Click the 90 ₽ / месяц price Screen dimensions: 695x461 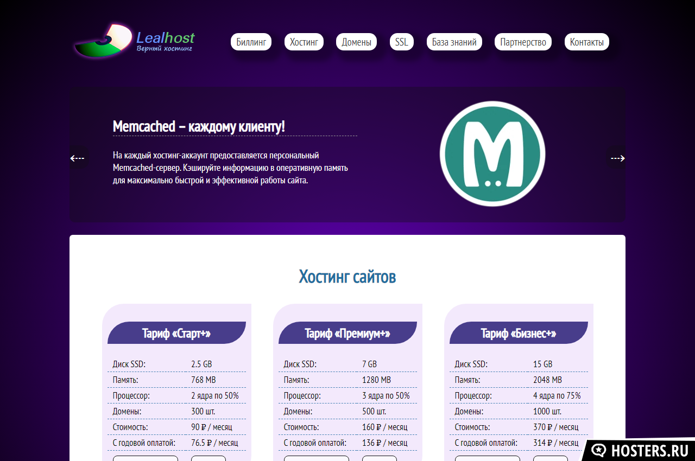[x=212, y=427]
